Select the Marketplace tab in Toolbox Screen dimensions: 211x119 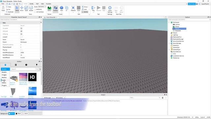click(5, 65)
